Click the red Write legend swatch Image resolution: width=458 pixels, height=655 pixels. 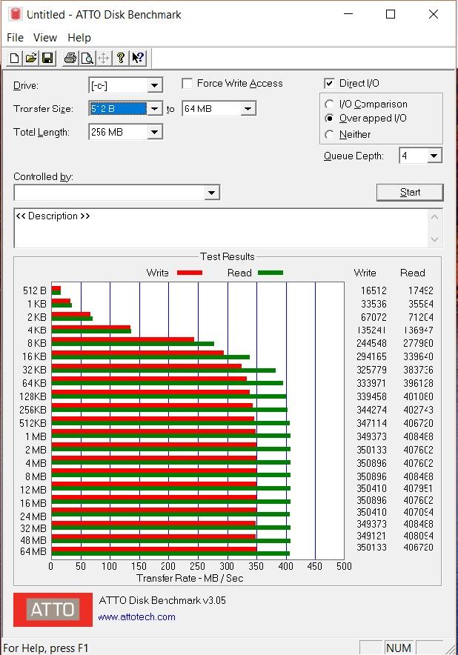pos(190,273)
